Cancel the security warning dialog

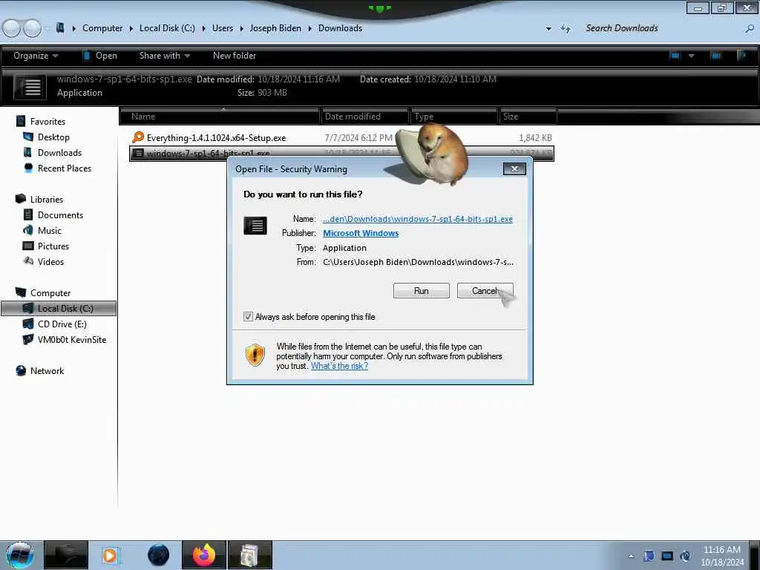[485, 291]
